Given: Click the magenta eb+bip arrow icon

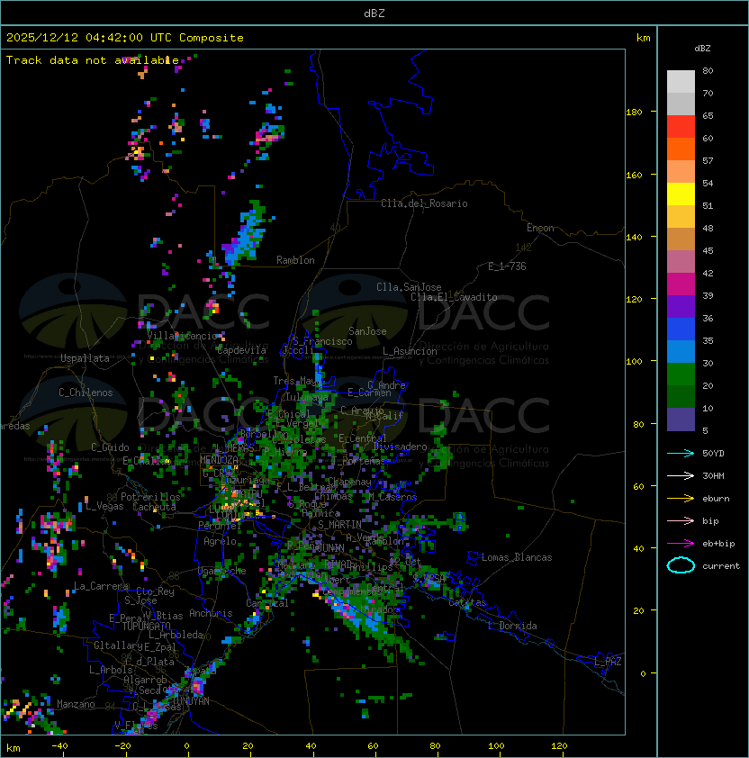Looking at the screenshot, I should click(x=681, y=544).
